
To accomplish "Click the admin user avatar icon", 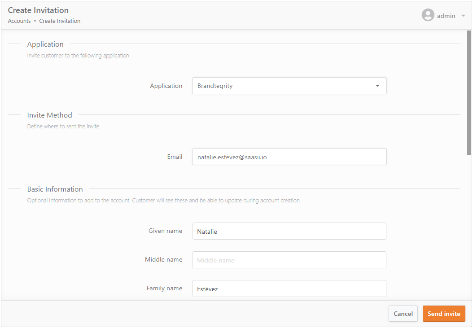I will click(428, 15).
